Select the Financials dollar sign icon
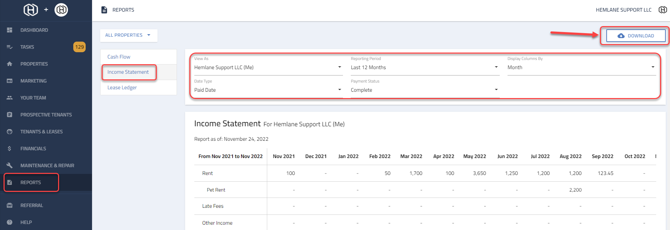 [x=10, y=149]
